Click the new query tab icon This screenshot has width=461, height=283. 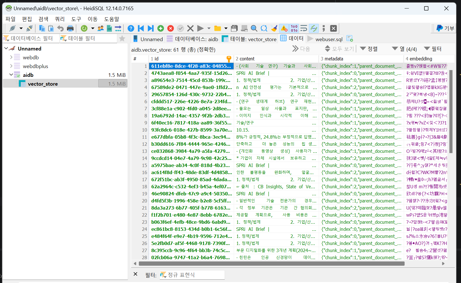(350, 39)
